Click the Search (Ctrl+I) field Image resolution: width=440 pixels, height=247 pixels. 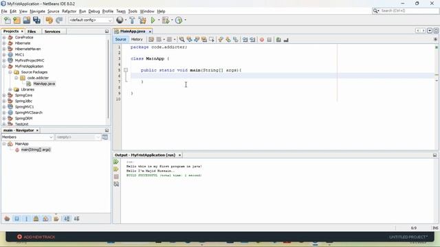pyautogui.click(x=406, y=11)
